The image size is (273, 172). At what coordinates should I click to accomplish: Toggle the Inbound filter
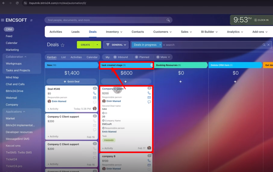(121, 57)
